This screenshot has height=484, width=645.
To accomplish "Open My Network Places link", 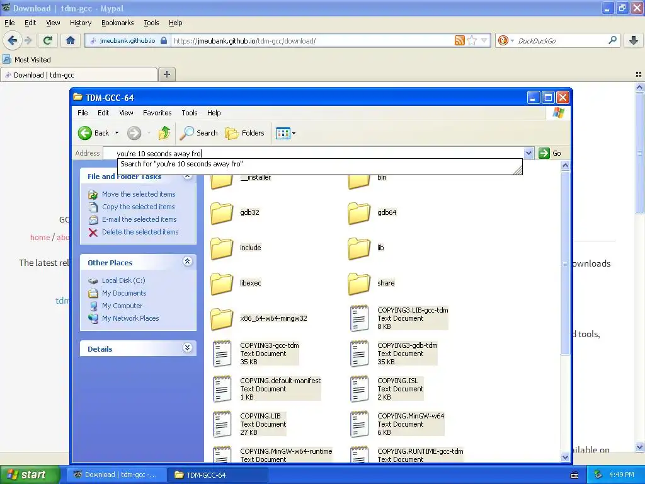I will 130,318.
